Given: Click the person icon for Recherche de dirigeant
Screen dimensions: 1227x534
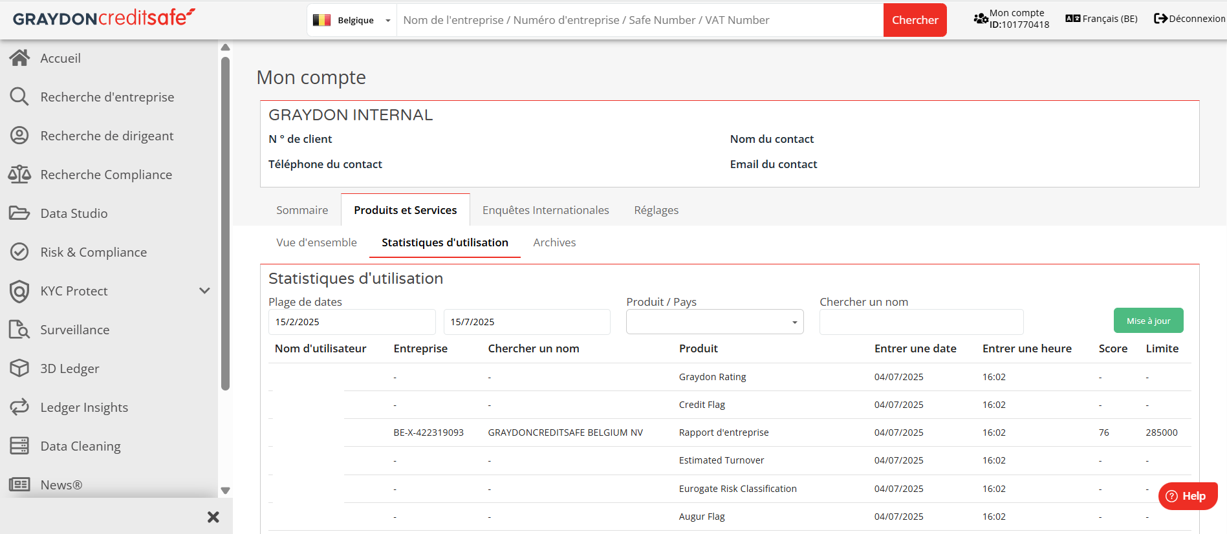Looking at the screenshot, I should 19,136.
